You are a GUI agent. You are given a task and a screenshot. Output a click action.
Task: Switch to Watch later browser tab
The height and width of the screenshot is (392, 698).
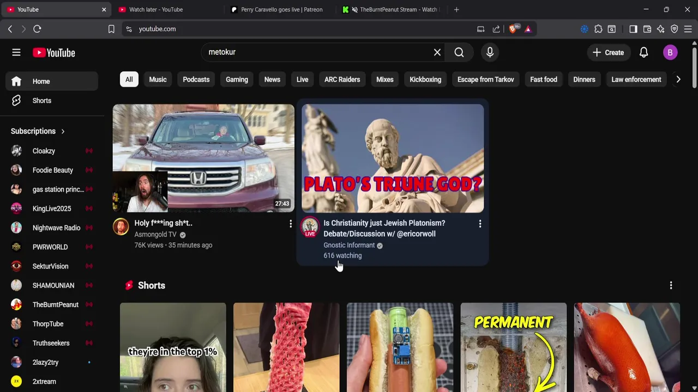(166, 9)
